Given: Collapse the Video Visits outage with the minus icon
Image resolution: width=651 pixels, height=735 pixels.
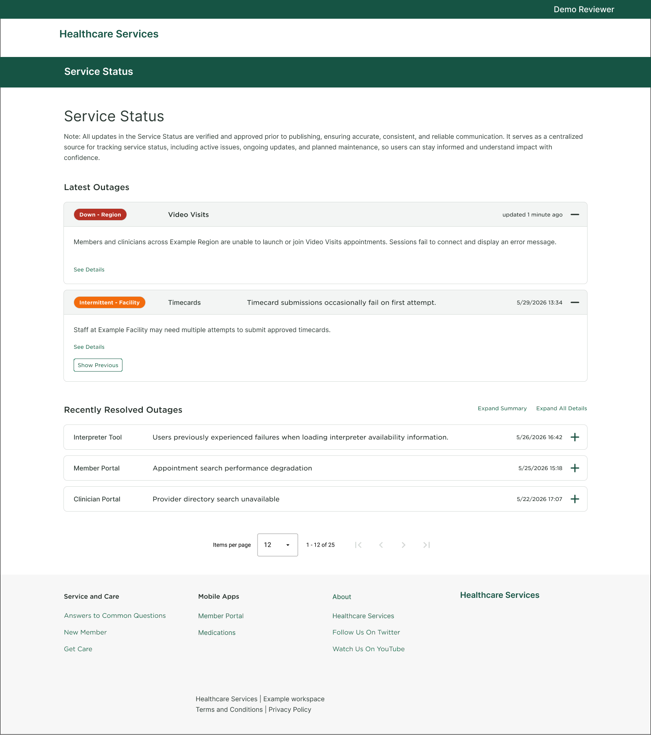Looking at the screenshot, I should tap(575, 214).
